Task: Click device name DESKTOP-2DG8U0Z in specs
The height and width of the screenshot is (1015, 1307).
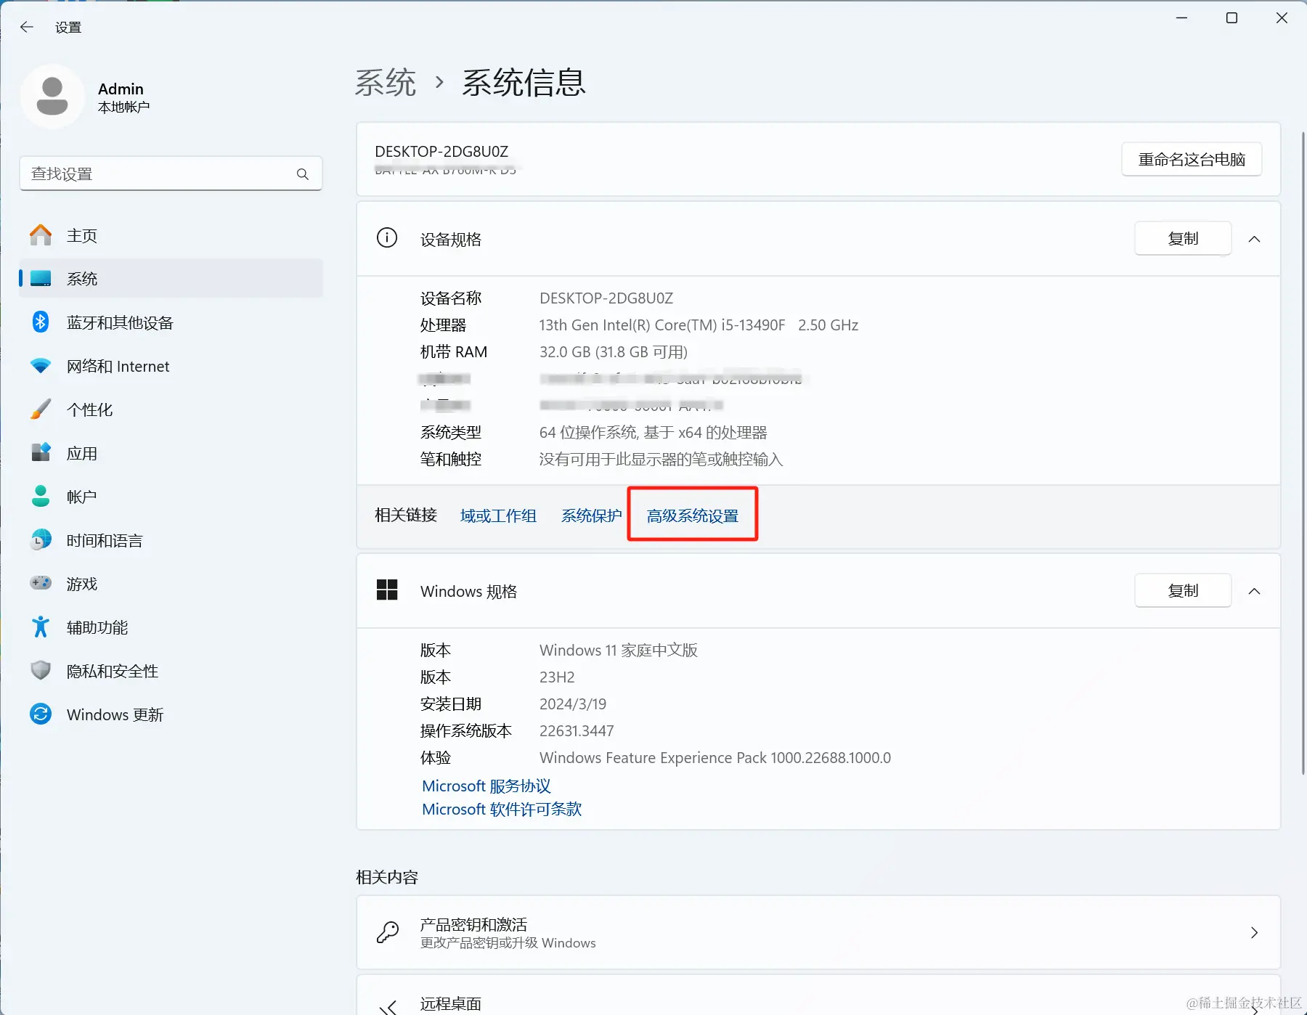Action: [x=606, y=298]
